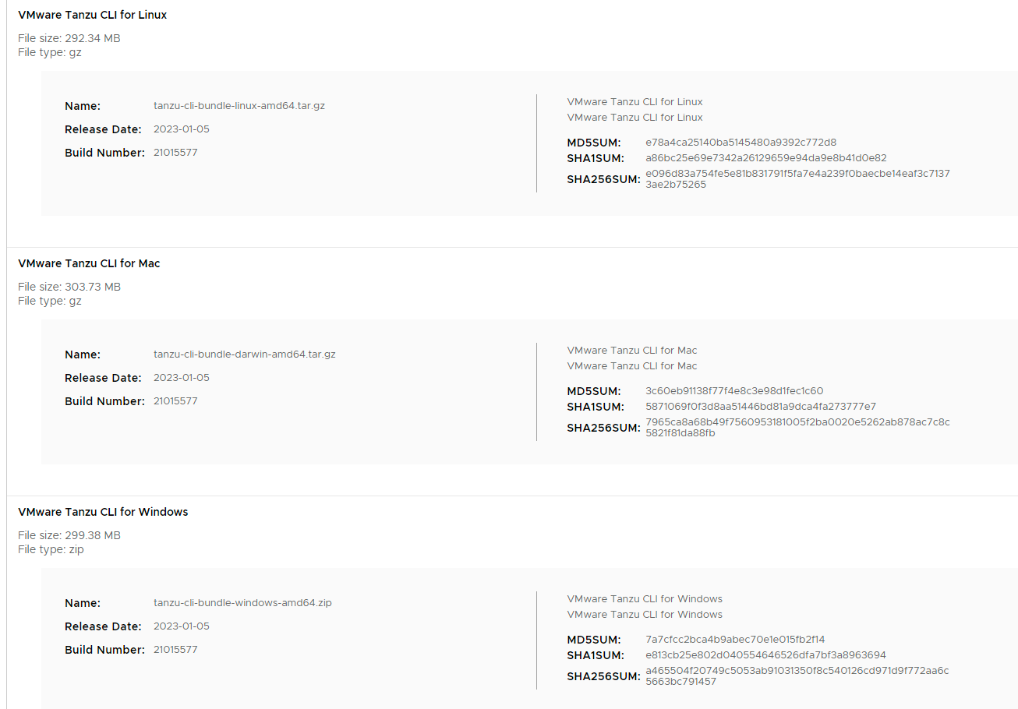This screenshot has height=709, width=1018.
Task: Click the Linux SHA1SUM value starting a86bc25e
Action: (765, 158)
